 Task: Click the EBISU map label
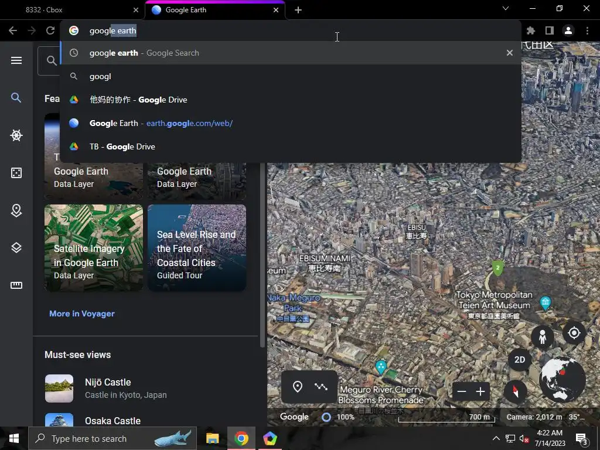[x=417, y=231]
